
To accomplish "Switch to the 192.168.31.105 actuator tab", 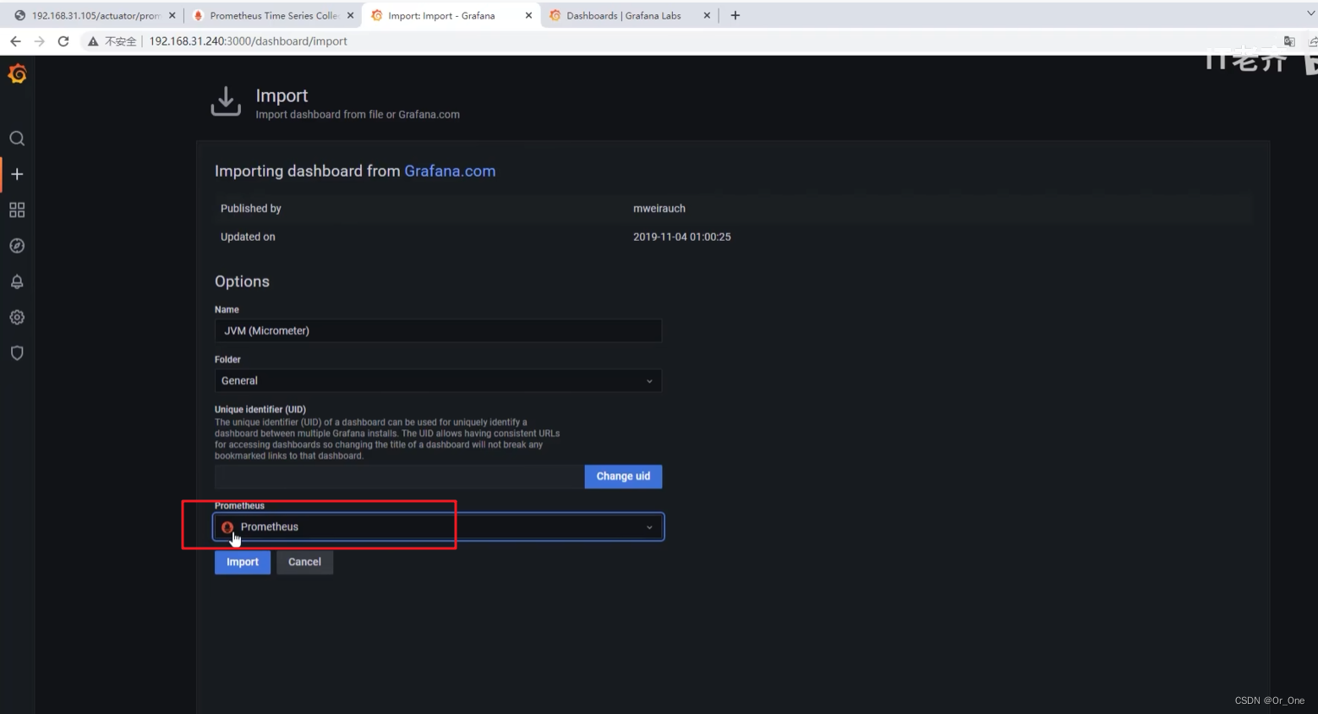I will 95,15.
